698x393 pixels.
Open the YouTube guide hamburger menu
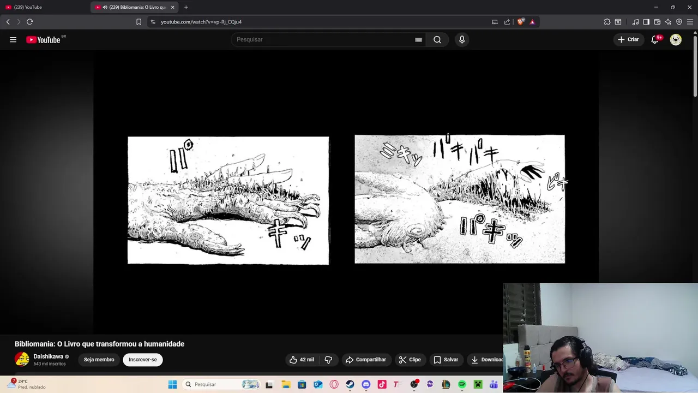[x=13, y=39]
